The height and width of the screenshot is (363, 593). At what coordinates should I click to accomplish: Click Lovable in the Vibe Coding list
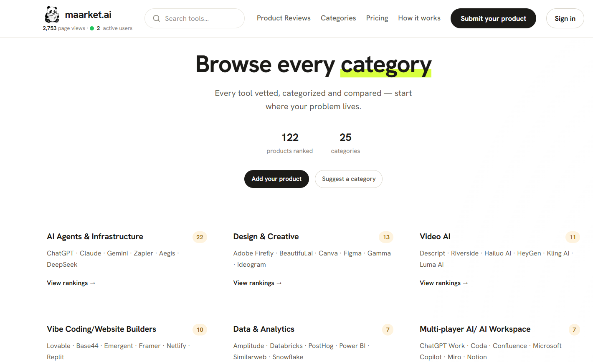pyautogui.click(x=58, y=346)
